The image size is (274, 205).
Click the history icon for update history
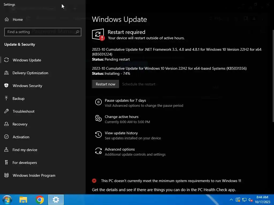pyautogui.click(x=98, y=135)
